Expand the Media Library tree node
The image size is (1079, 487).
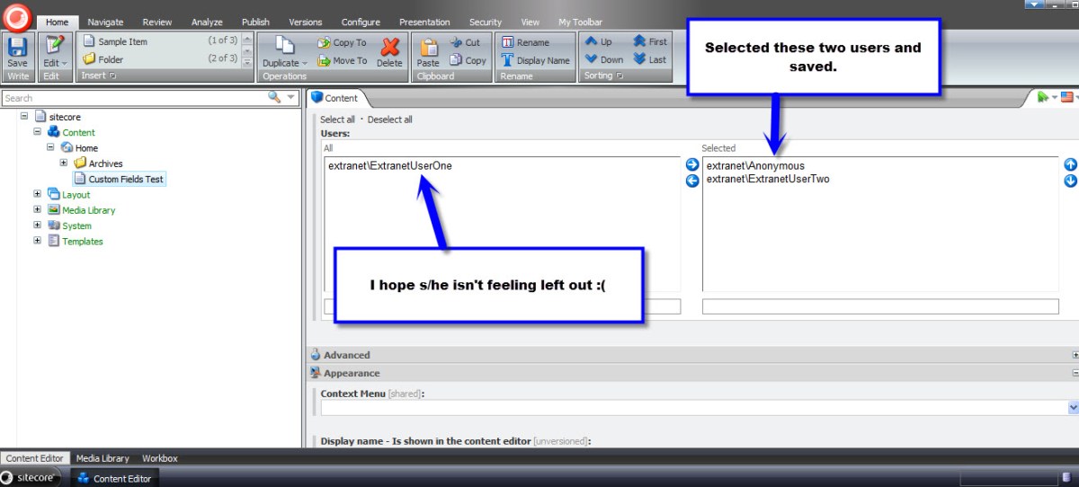(38, 210)
